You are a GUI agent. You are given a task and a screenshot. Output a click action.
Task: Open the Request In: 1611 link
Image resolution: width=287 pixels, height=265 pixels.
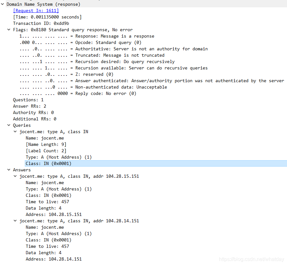(x=36, y=11)
